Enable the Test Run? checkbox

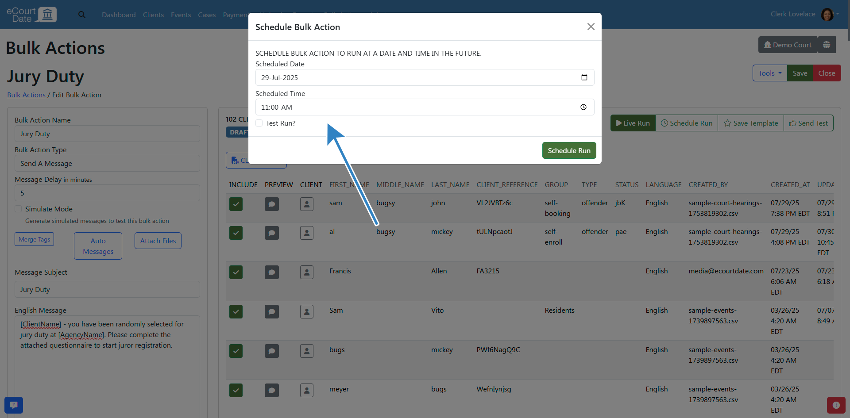[259, 123]
